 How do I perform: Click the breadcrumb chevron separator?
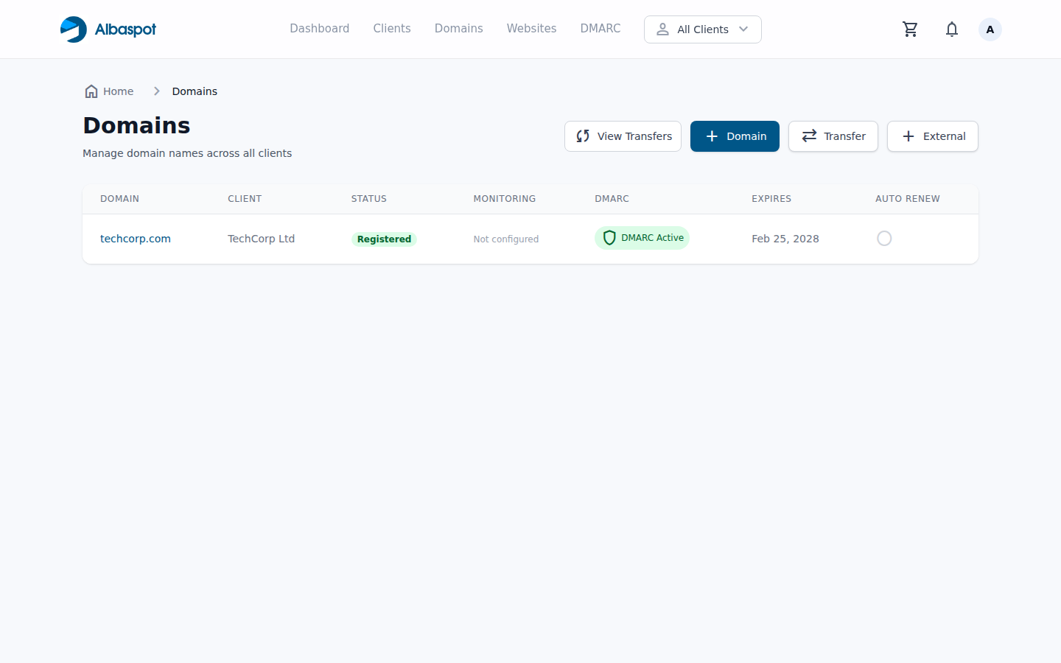[x=156, y=91]
